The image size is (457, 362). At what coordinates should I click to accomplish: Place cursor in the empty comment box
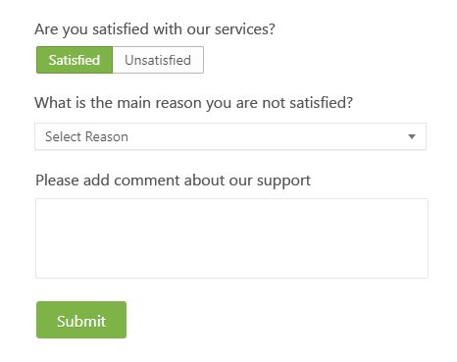(231, 238)
